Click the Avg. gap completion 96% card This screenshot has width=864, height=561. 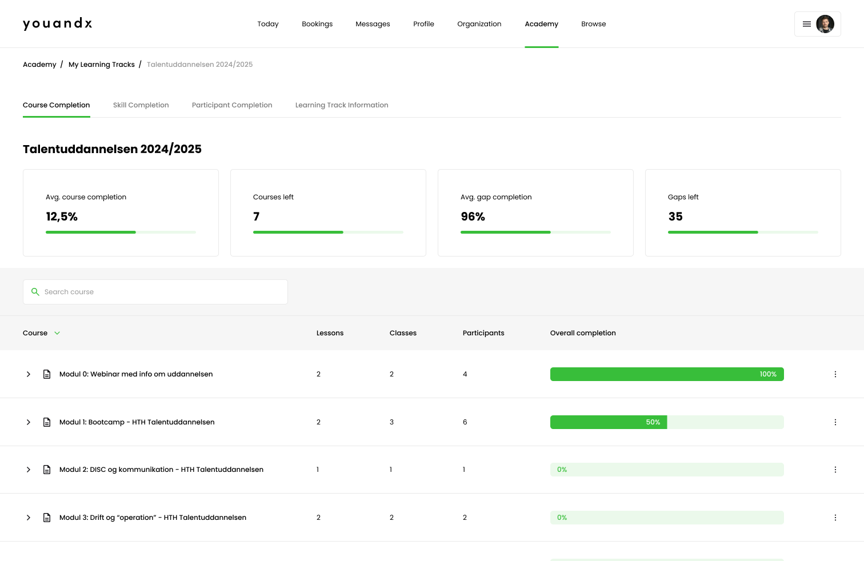(x=535, y=213)
